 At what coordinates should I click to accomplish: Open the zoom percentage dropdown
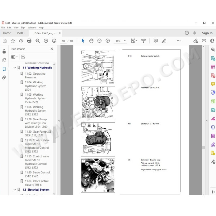(125, 41)
